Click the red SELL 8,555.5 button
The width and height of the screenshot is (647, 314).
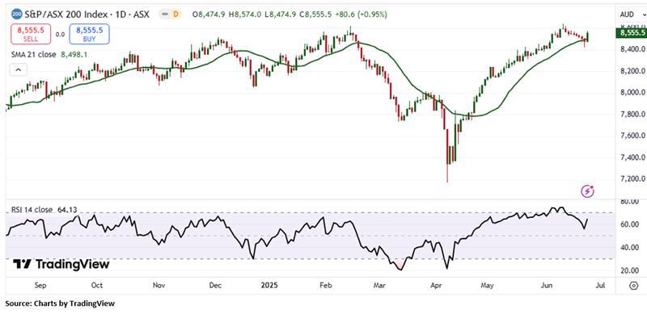(31, 34)
